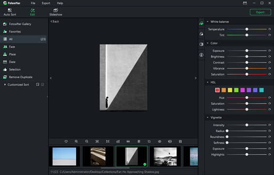
Task: Open the Help menu
Action: coord(60,3)
